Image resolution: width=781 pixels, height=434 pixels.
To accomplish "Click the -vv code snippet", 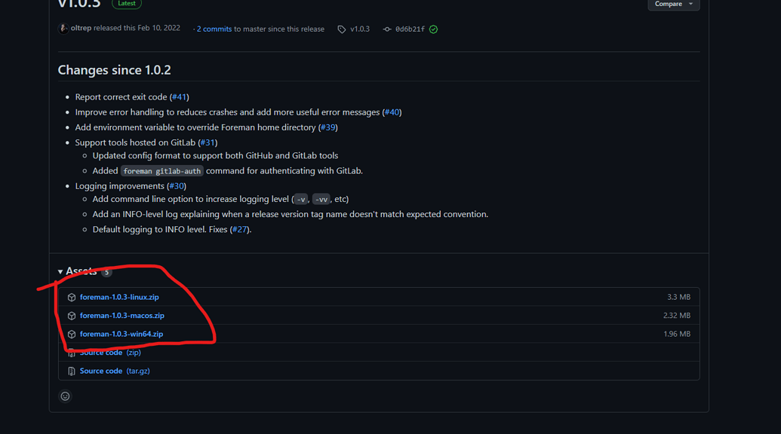I will (321, 200).
